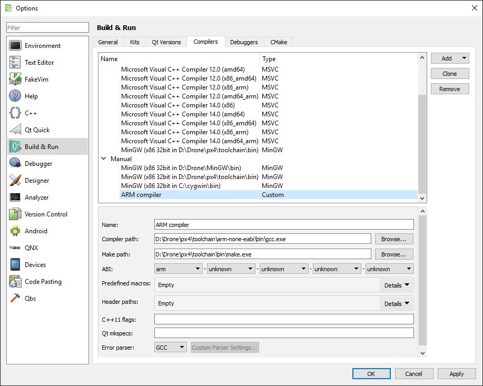Select Visual C++ Compiler 14.0 (x86_amd64) row

tap(268, 123)
